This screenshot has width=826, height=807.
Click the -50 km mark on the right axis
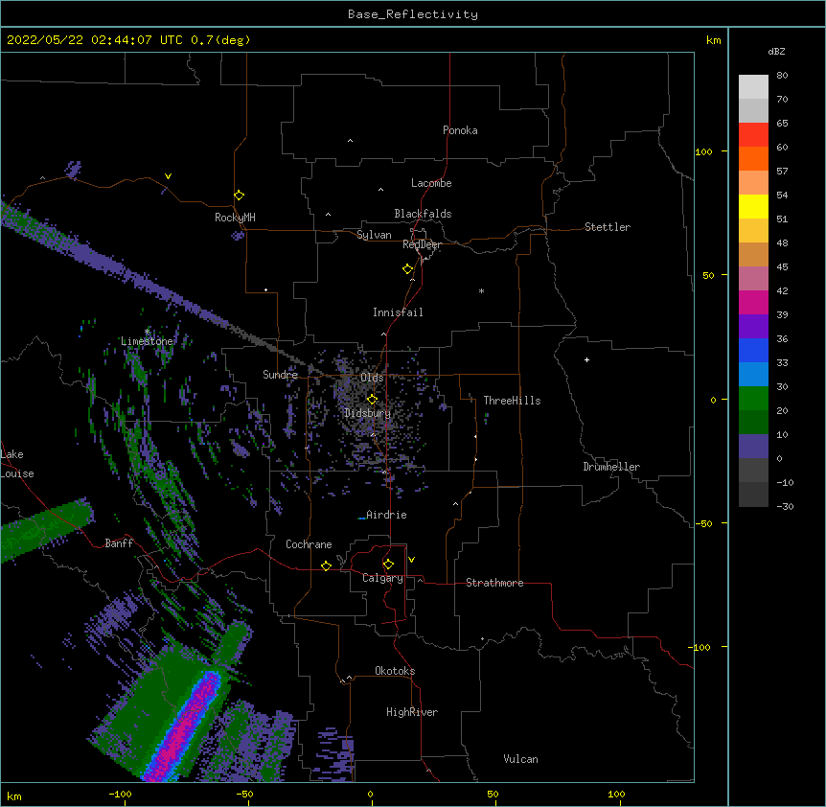(x=703, y=523)
